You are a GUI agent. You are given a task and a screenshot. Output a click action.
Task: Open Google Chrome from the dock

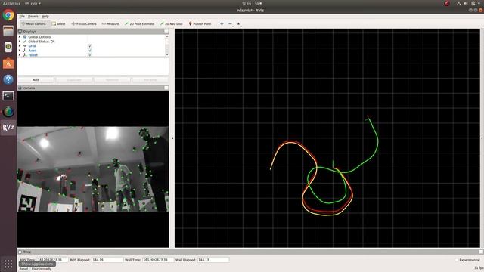(x=8, y=15)
